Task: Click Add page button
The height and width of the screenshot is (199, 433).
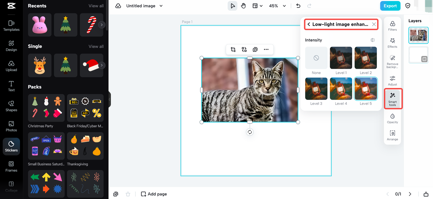Action: tap(154, 194)
